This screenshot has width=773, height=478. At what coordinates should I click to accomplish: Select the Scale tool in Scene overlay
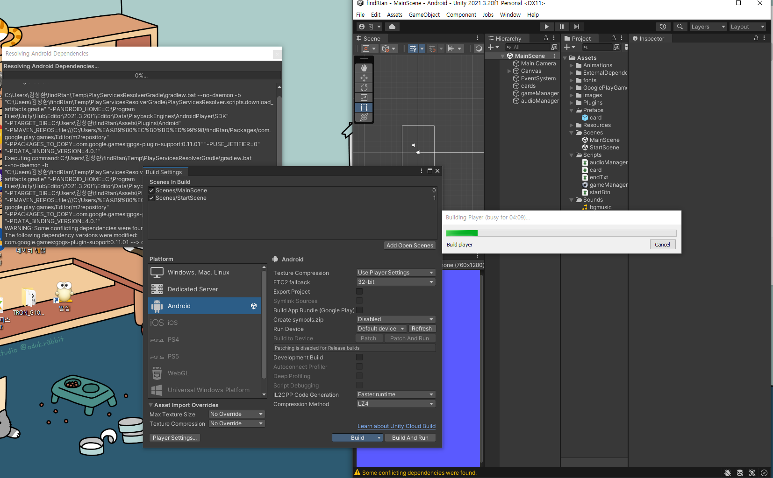(364, 98)
